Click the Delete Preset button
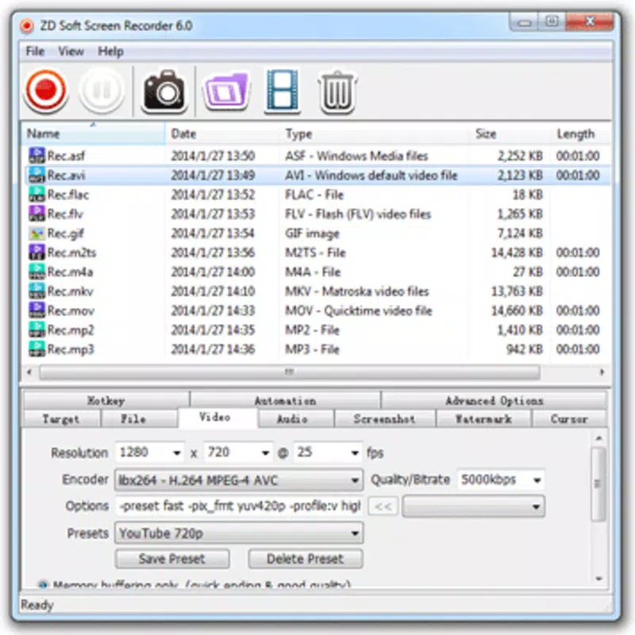 [306, 559]
